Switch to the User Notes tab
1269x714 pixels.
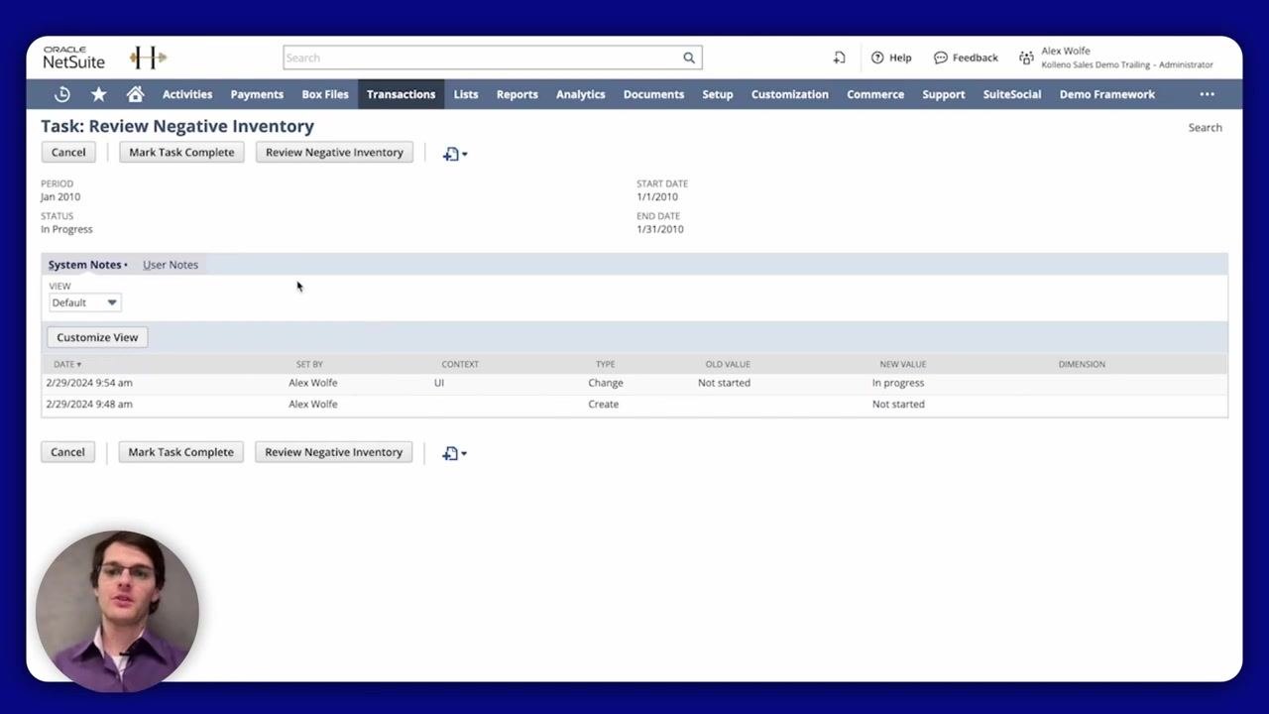[x=171, y=265]
